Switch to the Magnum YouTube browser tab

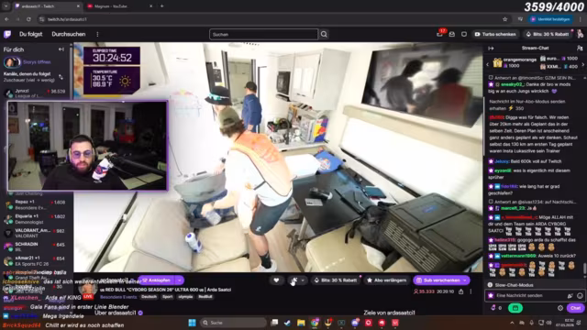tap(119, 6)
